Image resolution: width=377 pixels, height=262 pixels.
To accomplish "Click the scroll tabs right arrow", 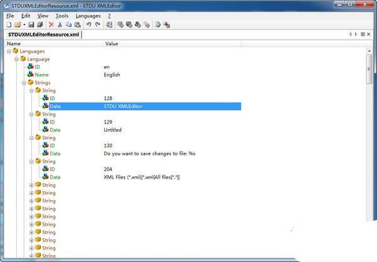I will [x=356, y=34].
